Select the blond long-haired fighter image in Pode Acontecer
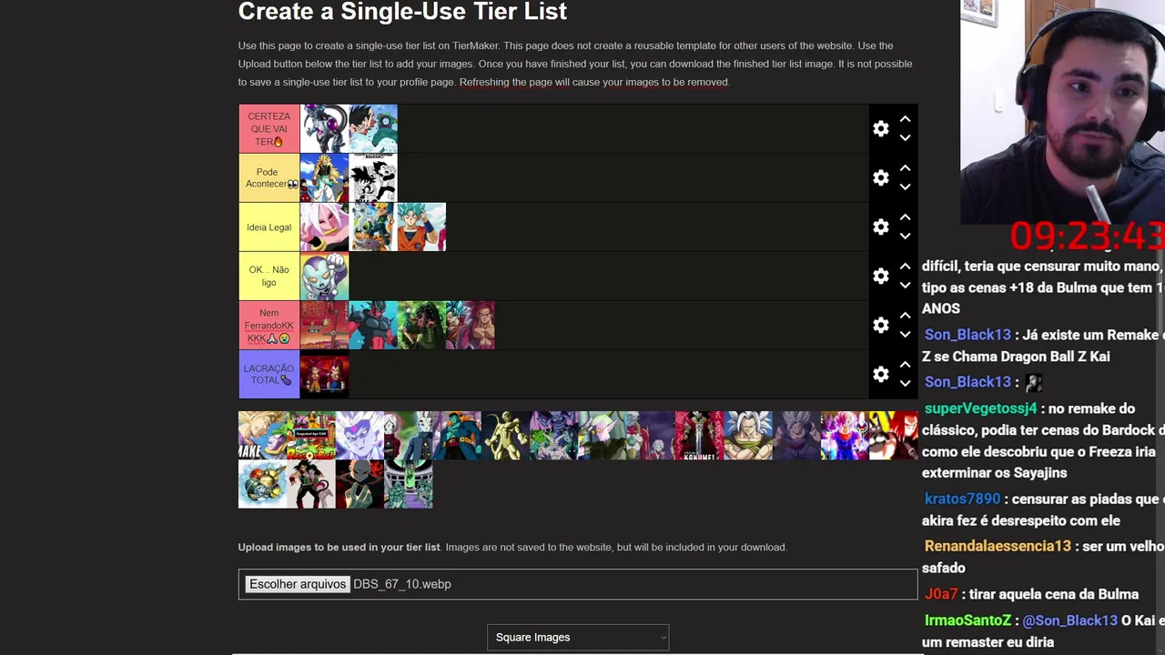Screen dimensions: 1165x655 (324, 178)
